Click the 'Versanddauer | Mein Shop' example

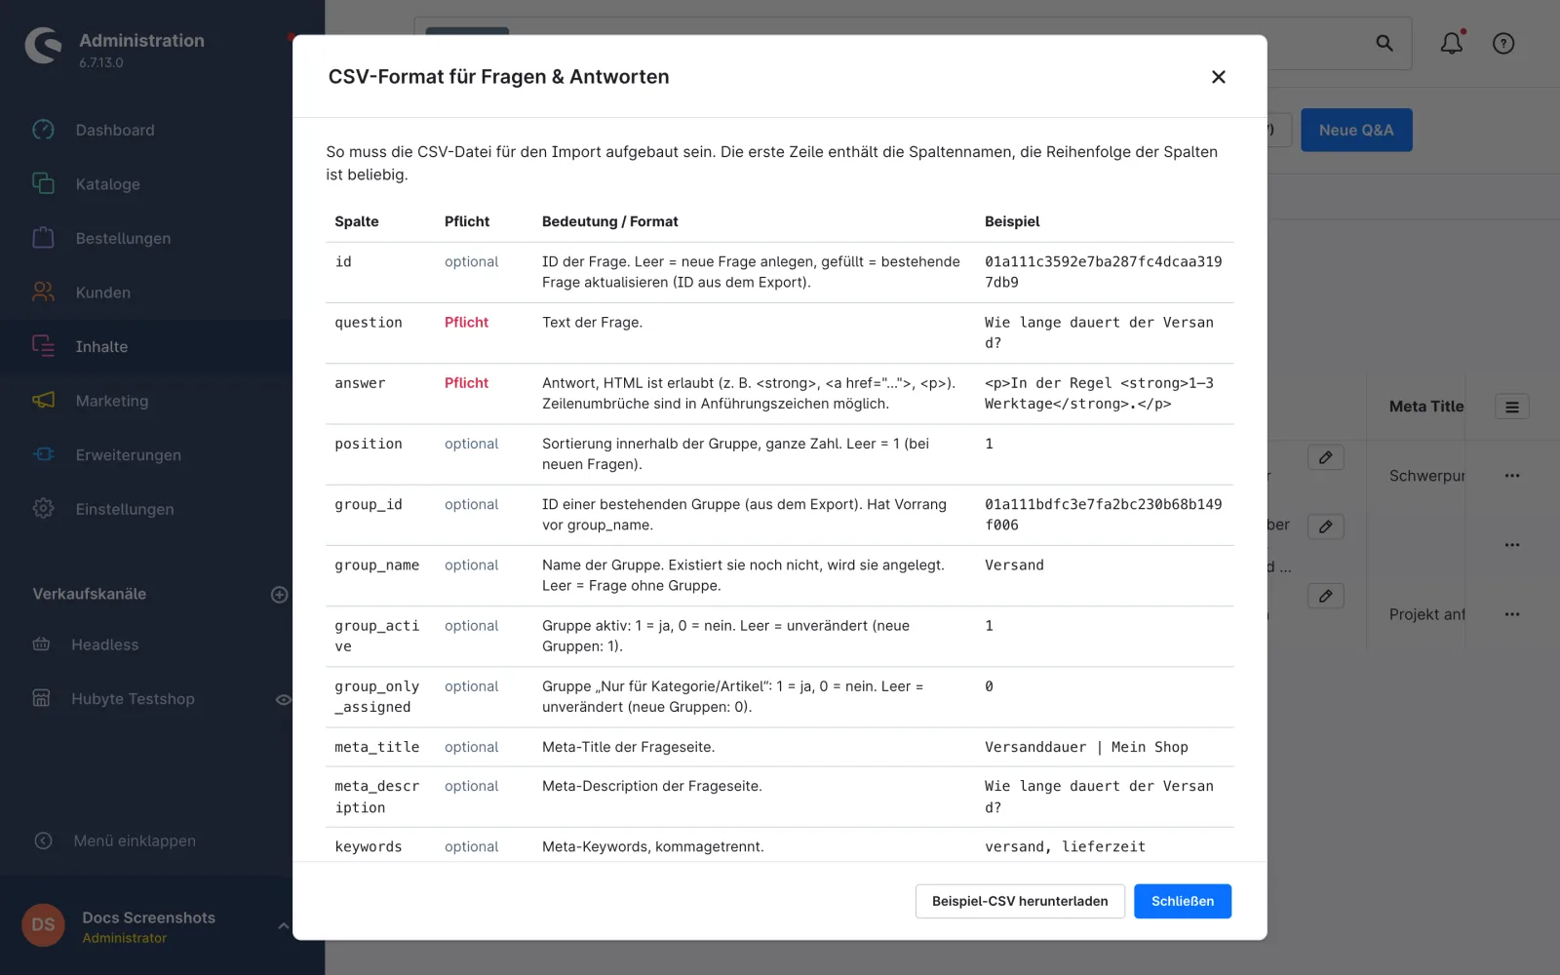pos(1086,747)
